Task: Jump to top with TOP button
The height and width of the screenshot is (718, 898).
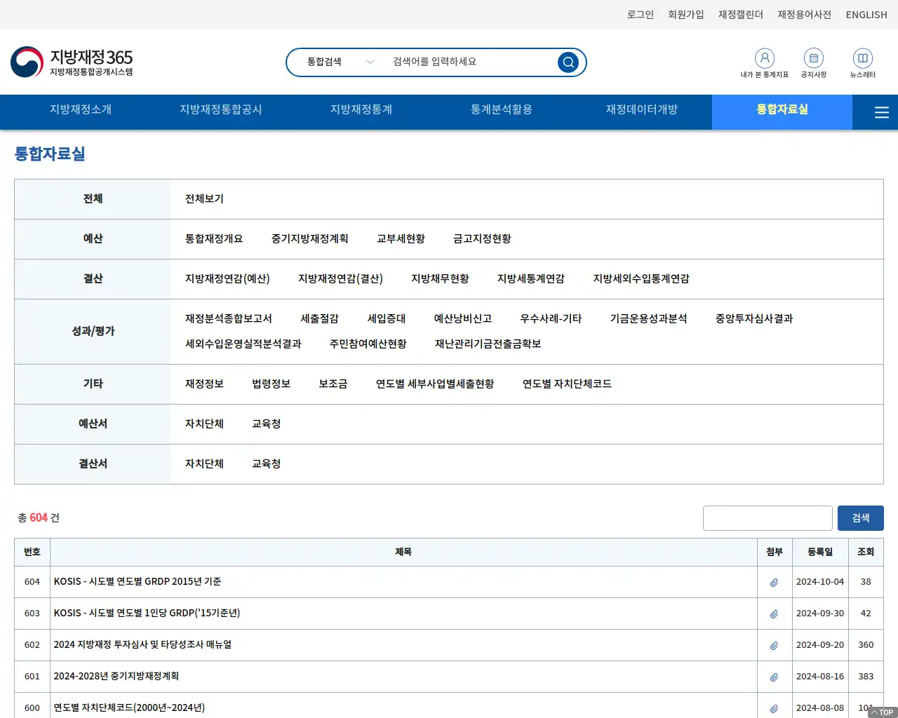Action: [x=883, y=712]
